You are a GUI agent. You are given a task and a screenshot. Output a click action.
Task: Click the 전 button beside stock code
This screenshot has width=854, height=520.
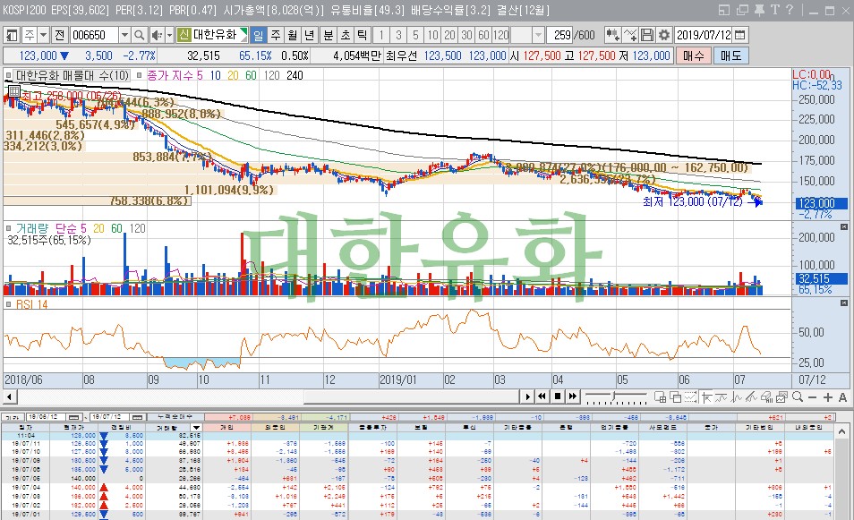tap(59, 36)
